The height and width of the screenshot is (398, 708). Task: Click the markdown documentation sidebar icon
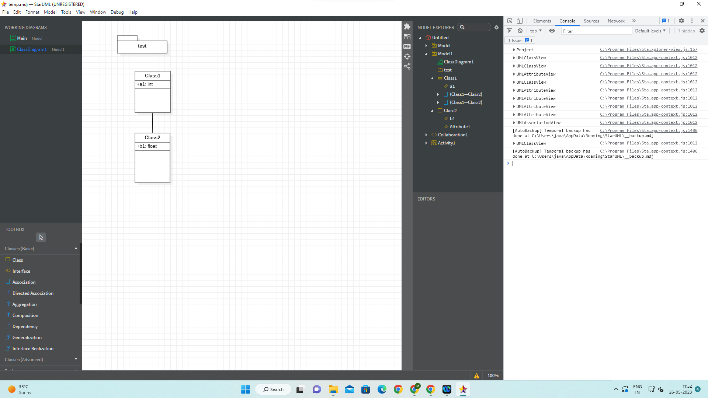[407, 46]
